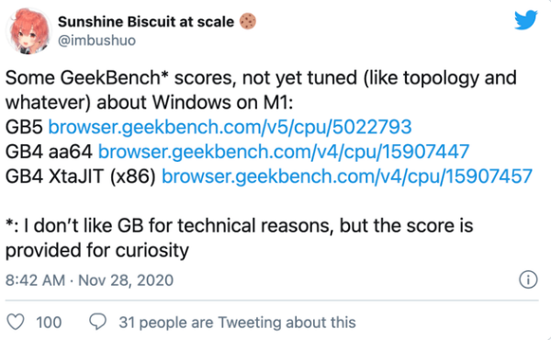Click the GB4 XtaJIT (x86) label text

(x=81, y=176)
